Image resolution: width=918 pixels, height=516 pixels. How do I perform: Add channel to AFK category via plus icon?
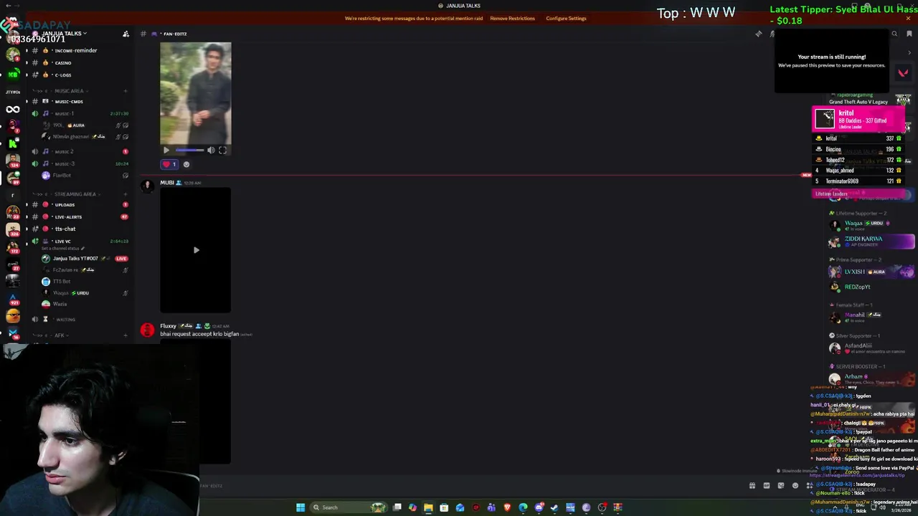coord(126,335)
